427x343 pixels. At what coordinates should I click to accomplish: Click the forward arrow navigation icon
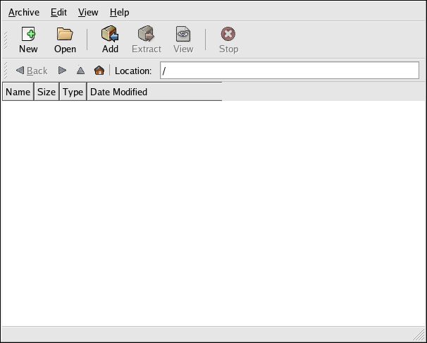click(x=62, y=71)
